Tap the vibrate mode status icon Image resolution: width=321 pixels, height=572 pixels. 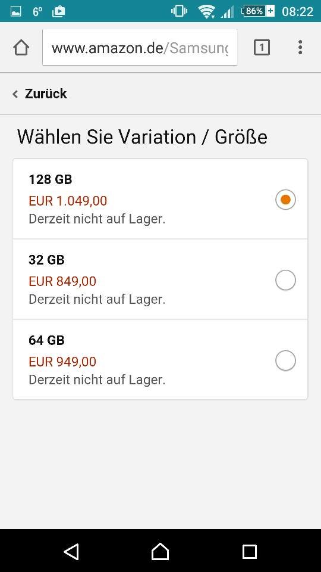(x=179, y=11)
